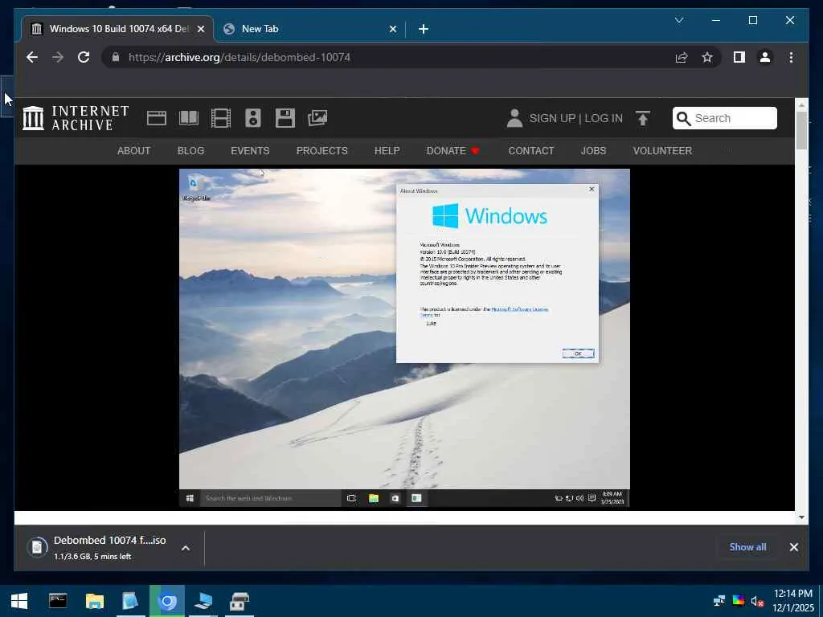Image resolution: width=823 pixels, height=617 pixels.
Task: Click the page scroll-down arrow
Action: [x=801, y=517]
